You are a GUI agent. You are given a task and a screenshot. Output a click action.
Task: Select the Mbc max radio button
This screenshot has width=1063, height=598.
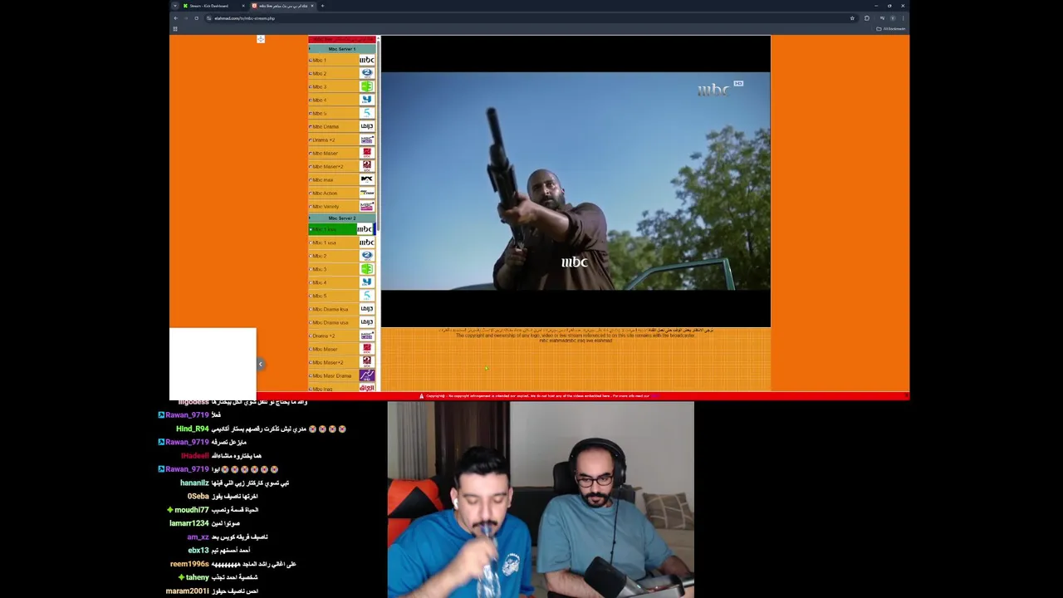pos(311,180)
